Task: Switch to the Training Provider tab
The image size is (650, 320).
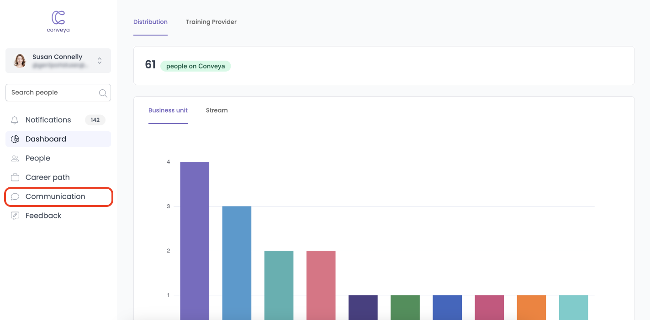Action: (x=211, y=22)
